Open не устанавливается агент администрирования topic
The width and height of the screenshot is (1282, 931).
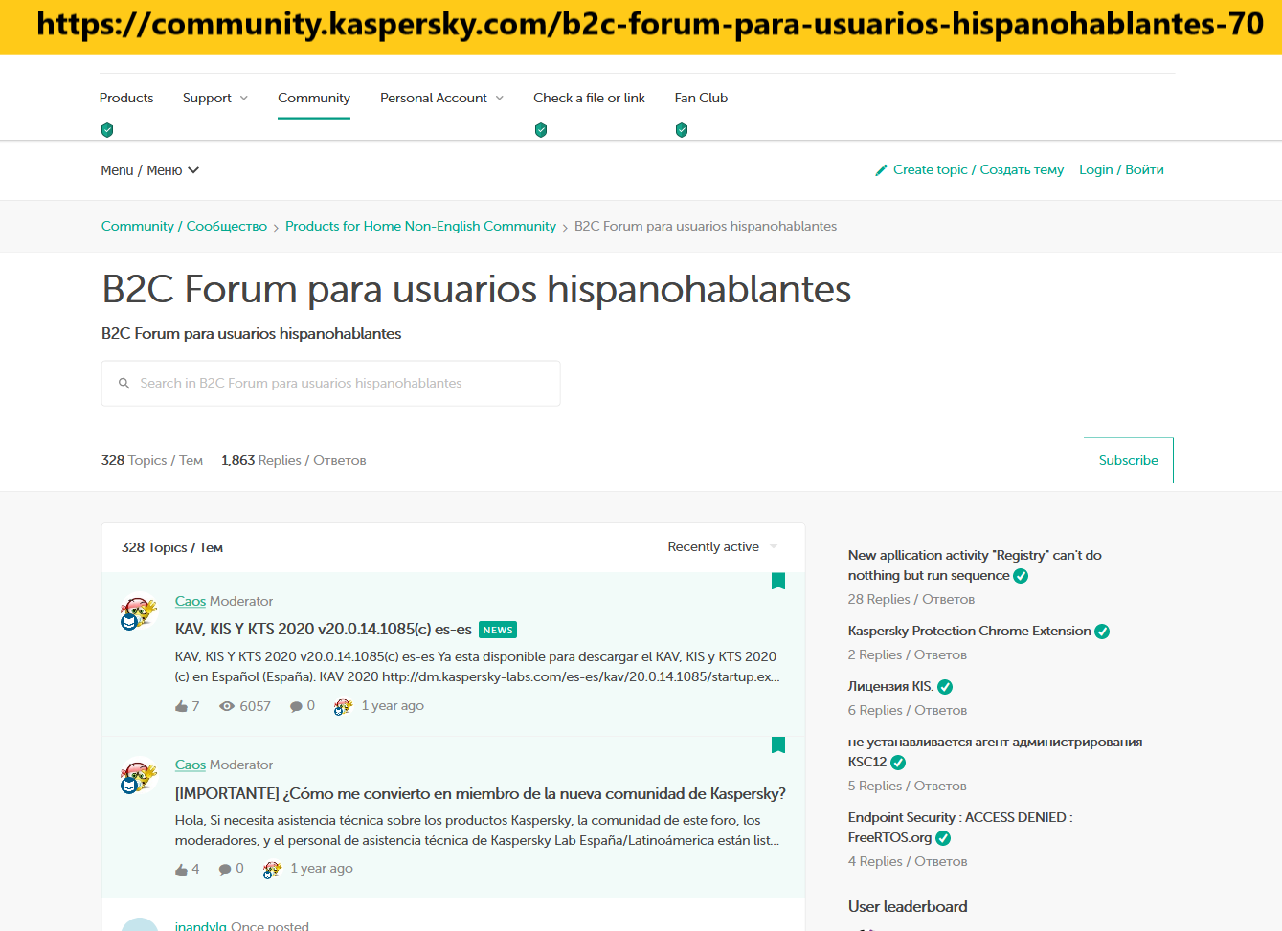pos(995,752)
